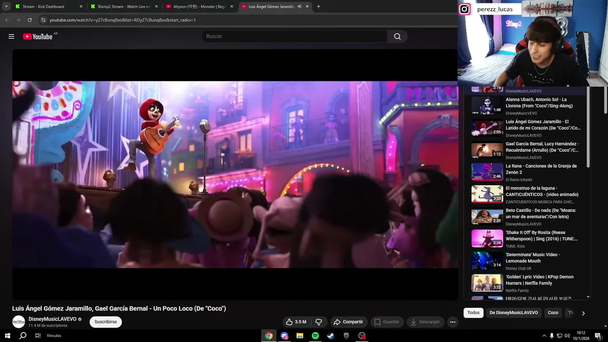Click the Instagram icon in overlay
The width and height of the screenshot is (608, 342).
465,9
